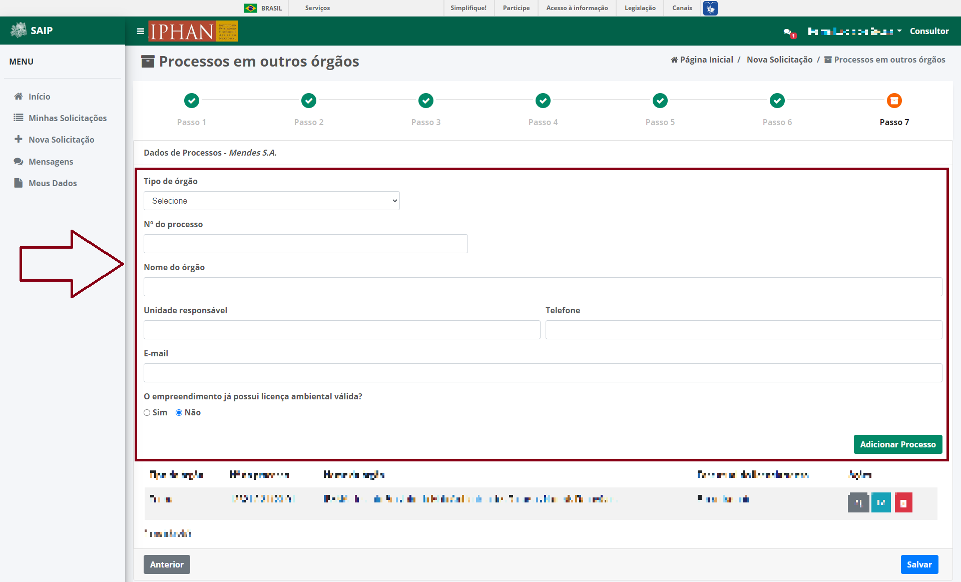961x582 pixels.
Task: Select the Sim radio option
Action: pos(147,413)
